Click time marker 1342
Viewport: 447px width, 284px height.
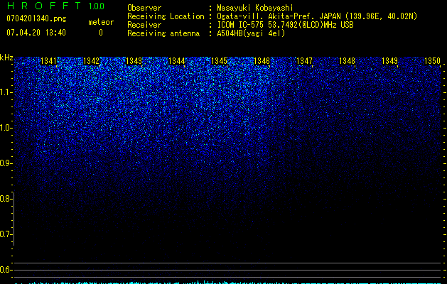(91, 60)
